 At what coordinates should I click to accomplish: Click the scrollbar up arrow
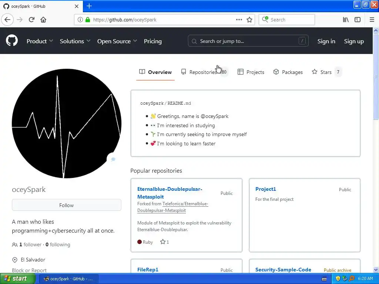[376, 31]
